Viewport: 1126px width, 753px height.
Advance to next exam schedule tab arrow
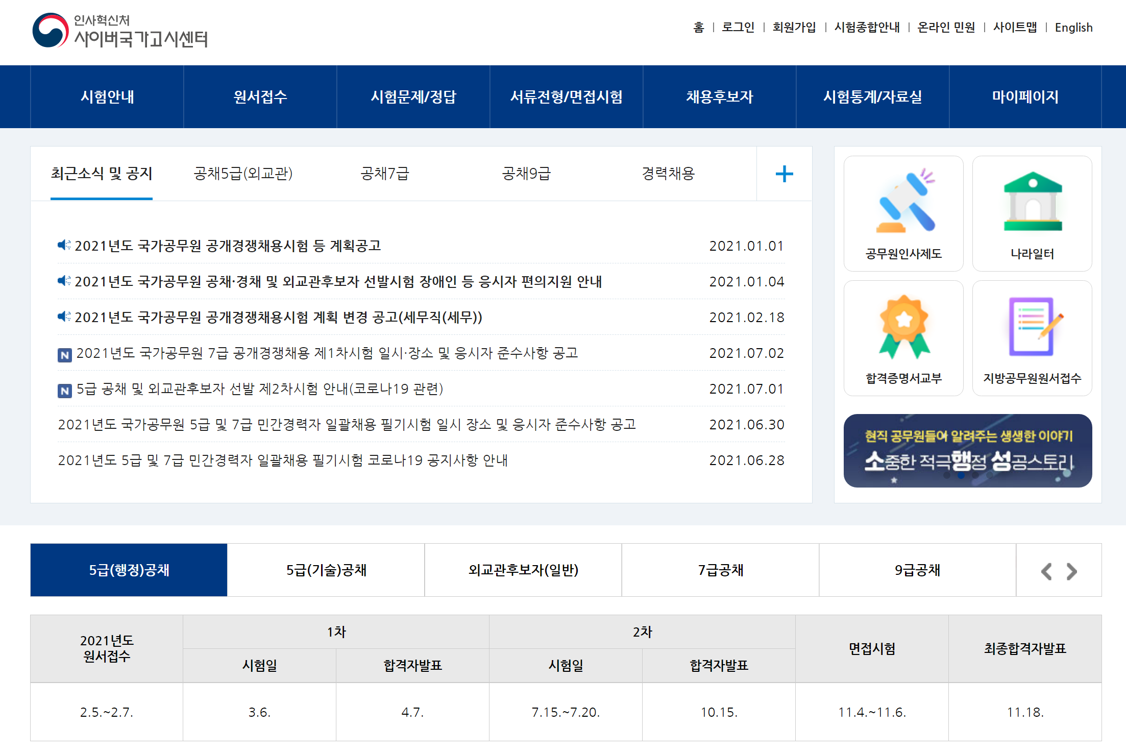(x=1072, y=571)
